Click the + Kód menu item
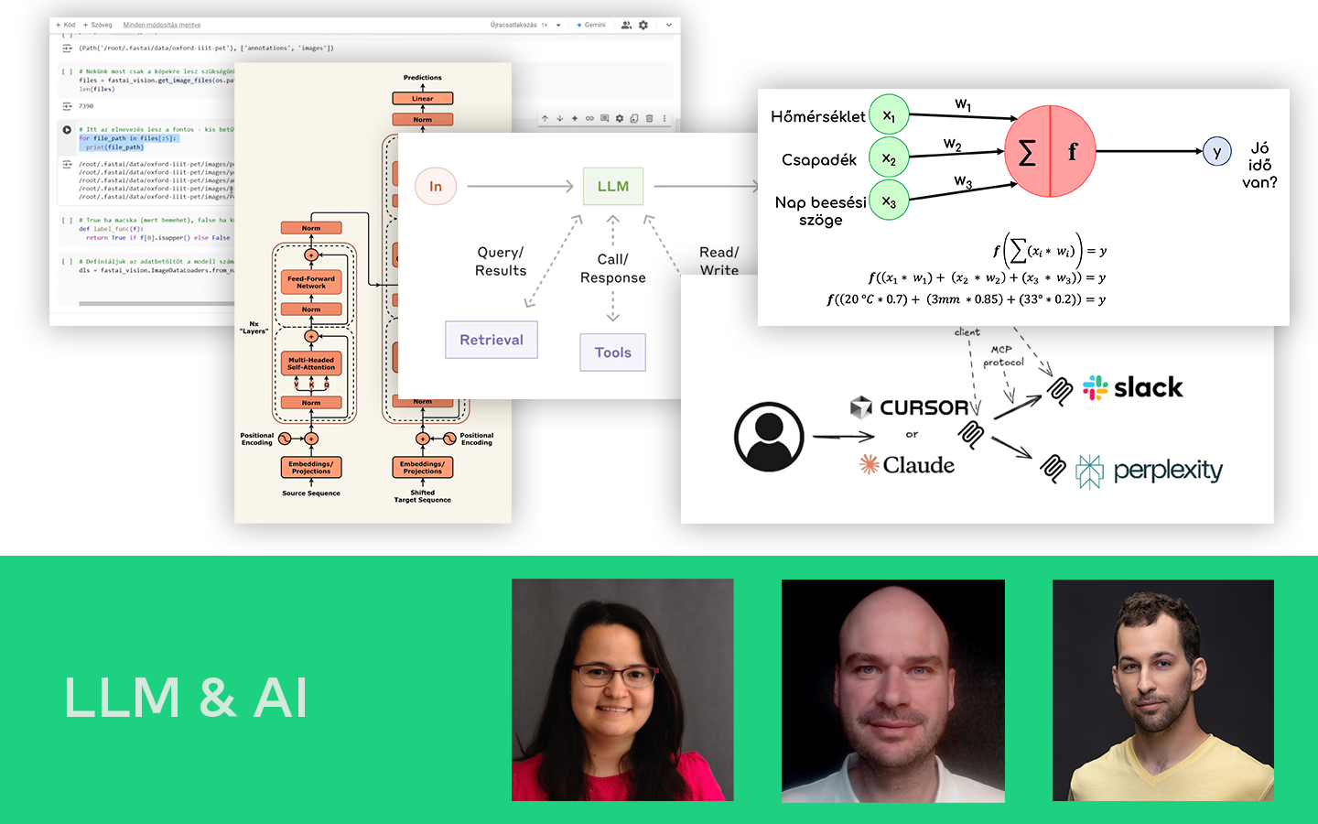 click(66, 25)
